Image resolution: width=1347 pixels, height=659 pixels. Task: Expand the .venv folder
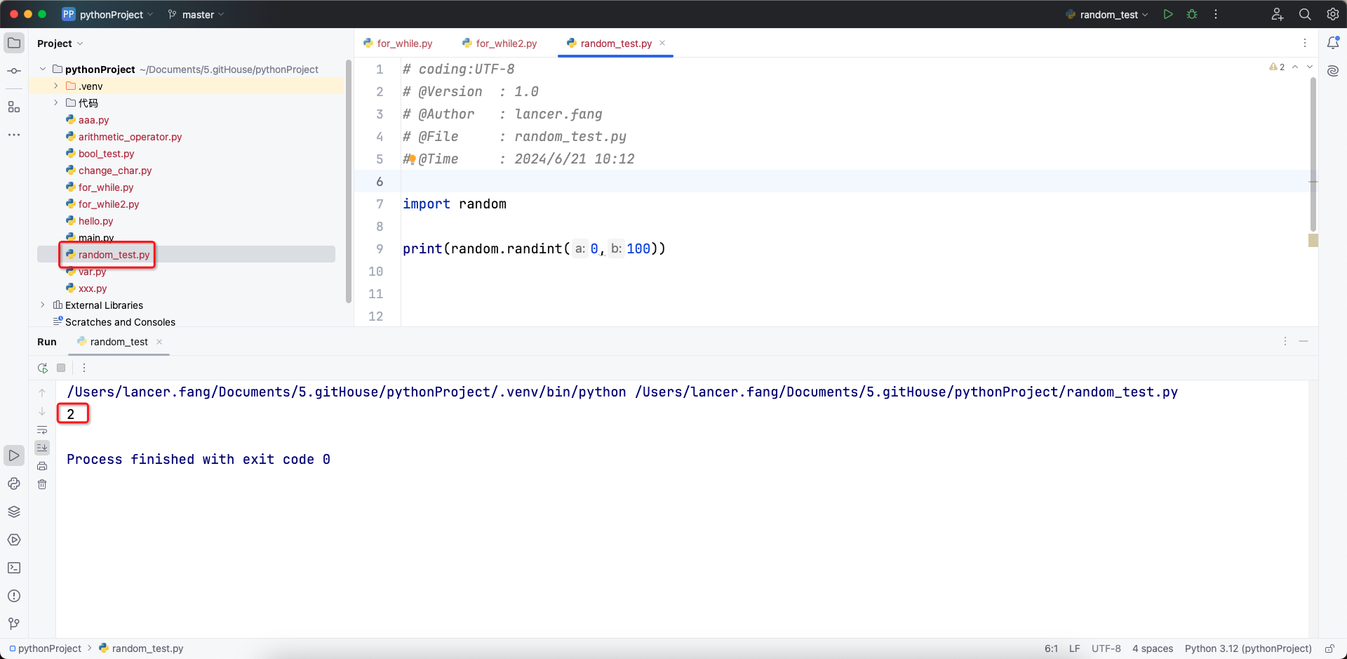pyautogui.click(x=56, y=86)
